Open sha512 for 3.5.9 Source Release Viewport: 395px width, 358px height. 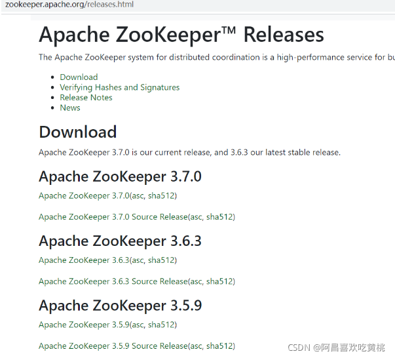point(219,346)
